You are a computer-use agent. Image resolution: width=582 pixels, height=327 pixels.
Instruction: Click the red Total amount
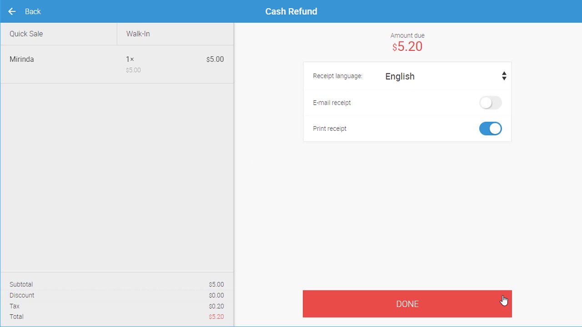point(216,317)
